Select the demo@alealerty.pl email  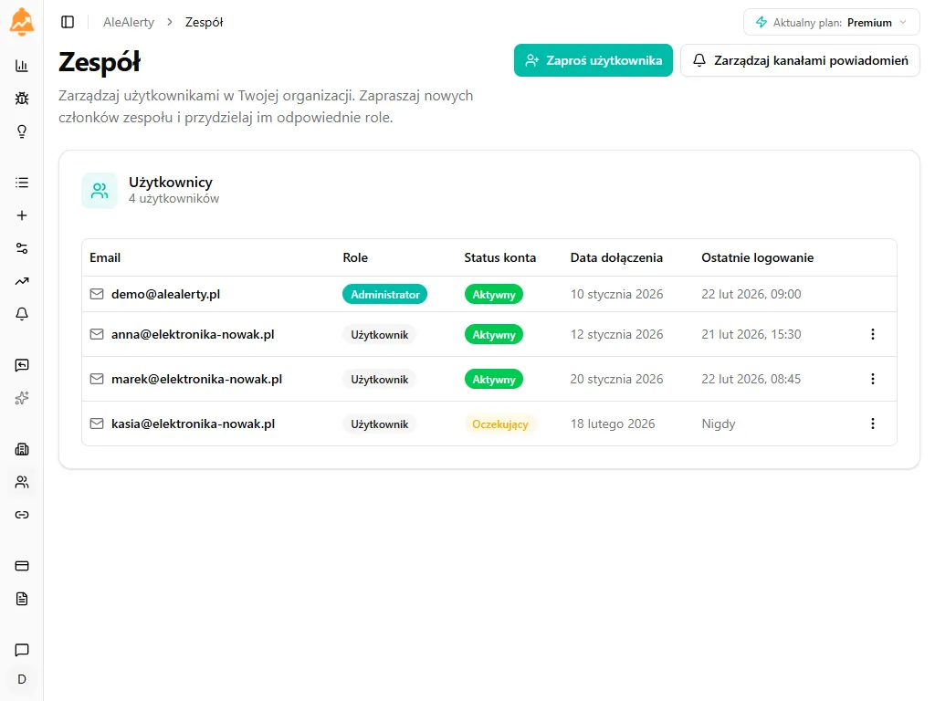[x=166, y=294]
